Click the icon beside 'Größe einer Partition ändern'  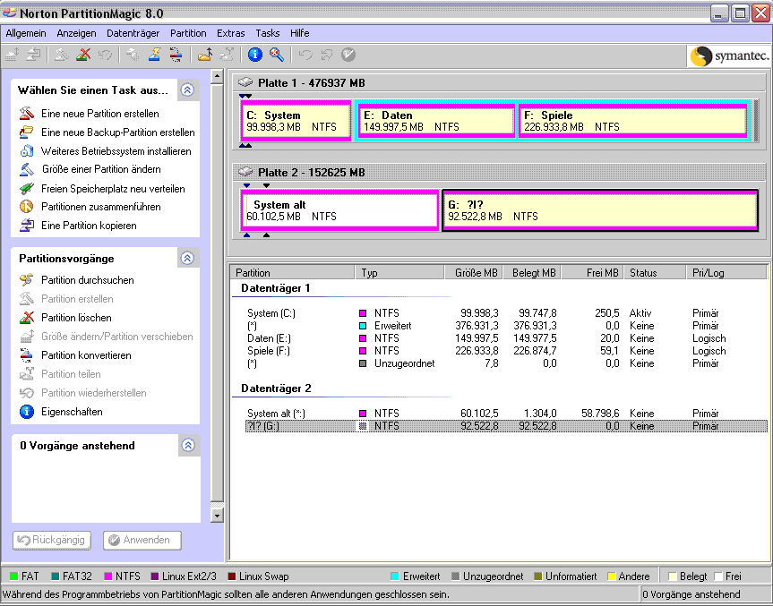pyautogui.click(x=27, y=169)
